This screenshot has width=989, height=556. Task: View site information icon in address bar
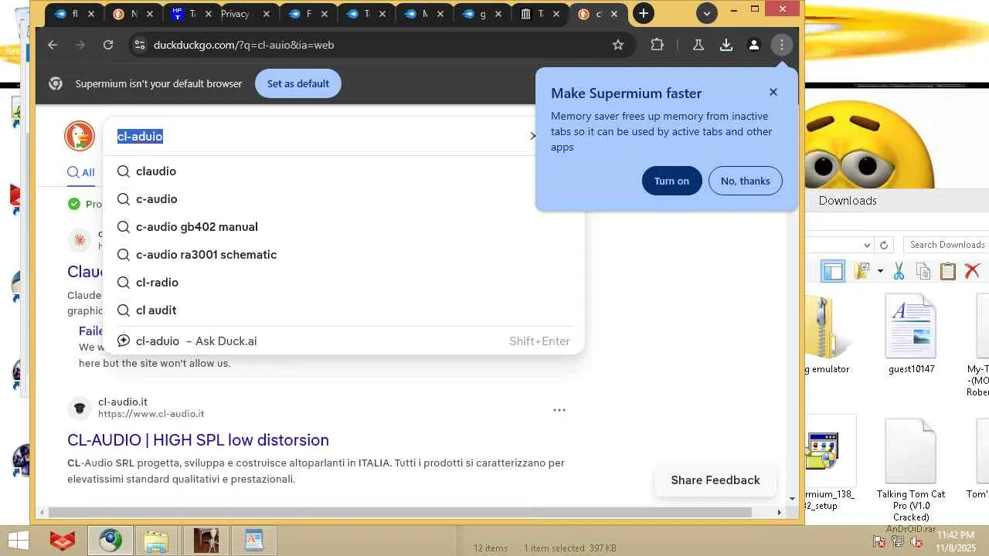[139, 45]
